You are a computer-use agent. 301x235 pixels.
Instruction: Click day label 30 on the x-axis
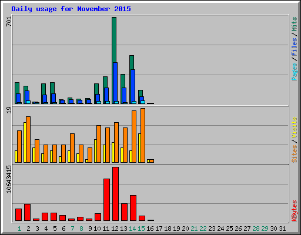pos(273,229)
